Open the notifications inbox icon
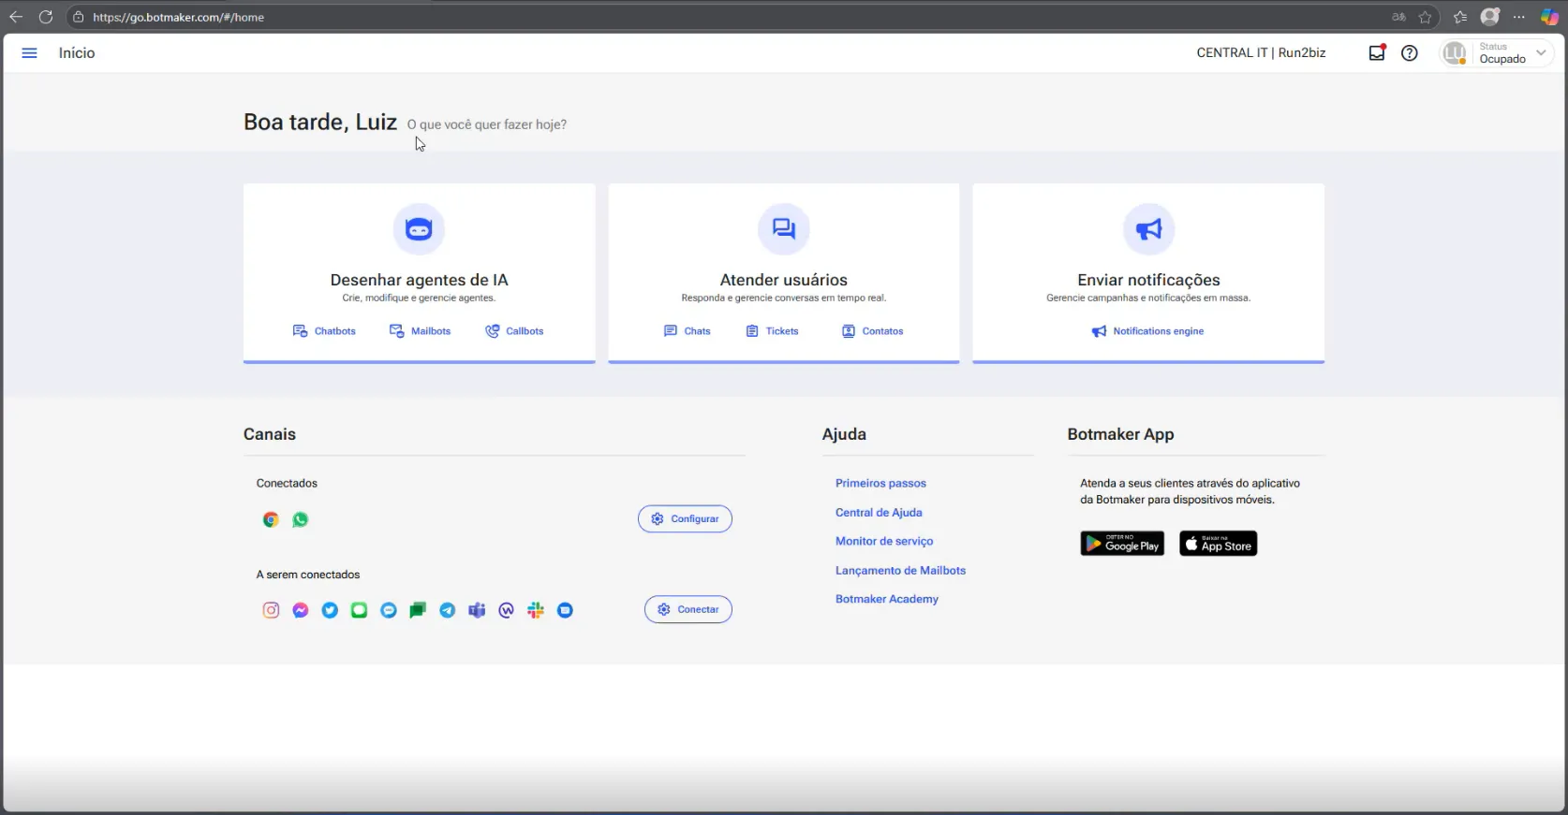The width and height of the screenshot is (1568, 815). pyautogui.click(x=1377, y=52)
